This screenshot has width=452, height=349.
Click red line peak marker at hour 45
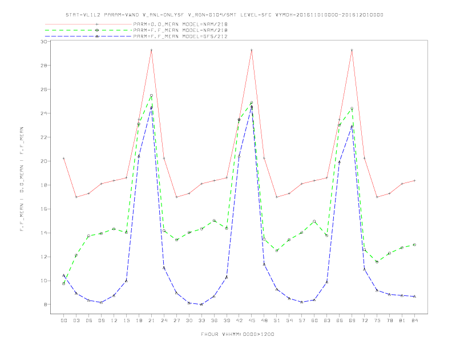252,50
